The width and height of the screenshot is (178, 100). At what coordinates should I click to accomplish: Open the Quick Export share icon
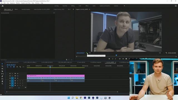[176, 6]
